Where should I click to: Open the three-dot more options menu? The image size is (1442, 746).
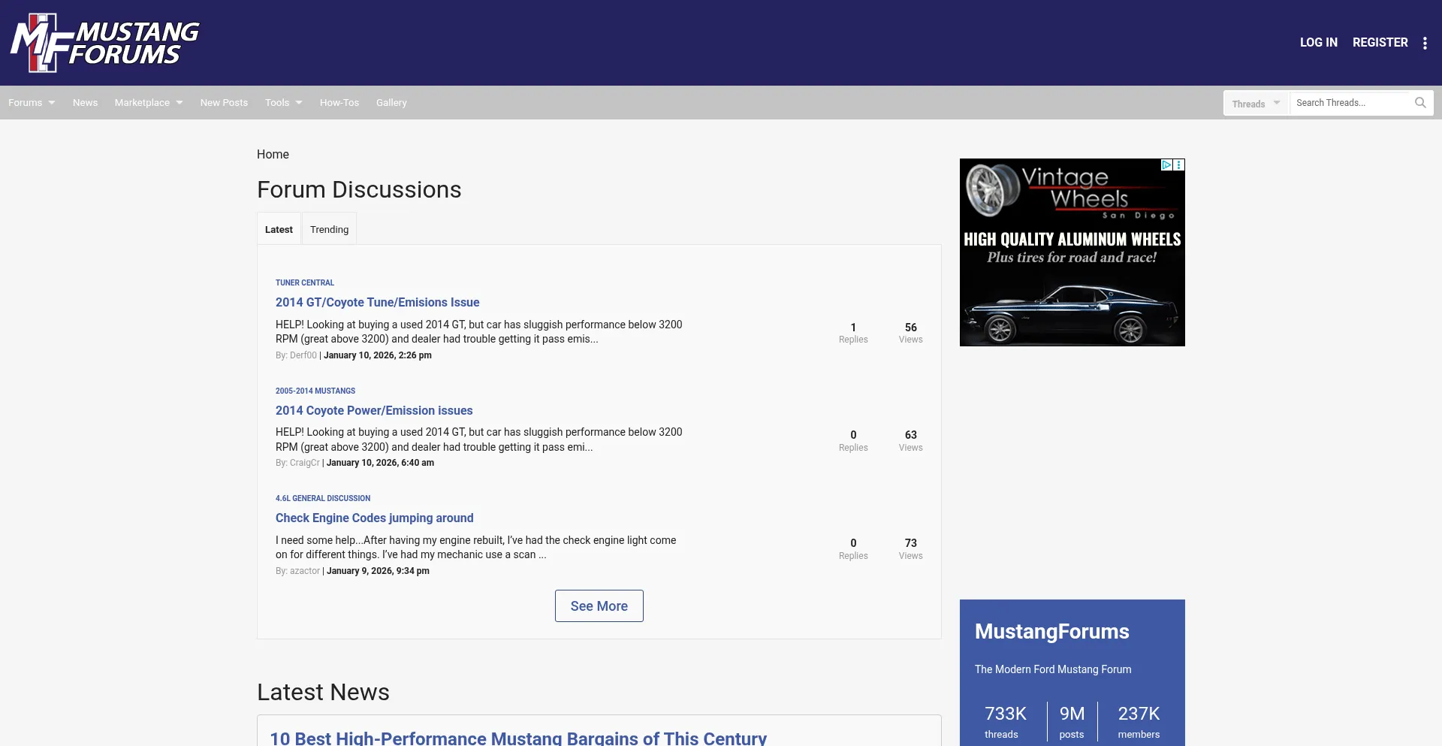(x=1425, y=43)
